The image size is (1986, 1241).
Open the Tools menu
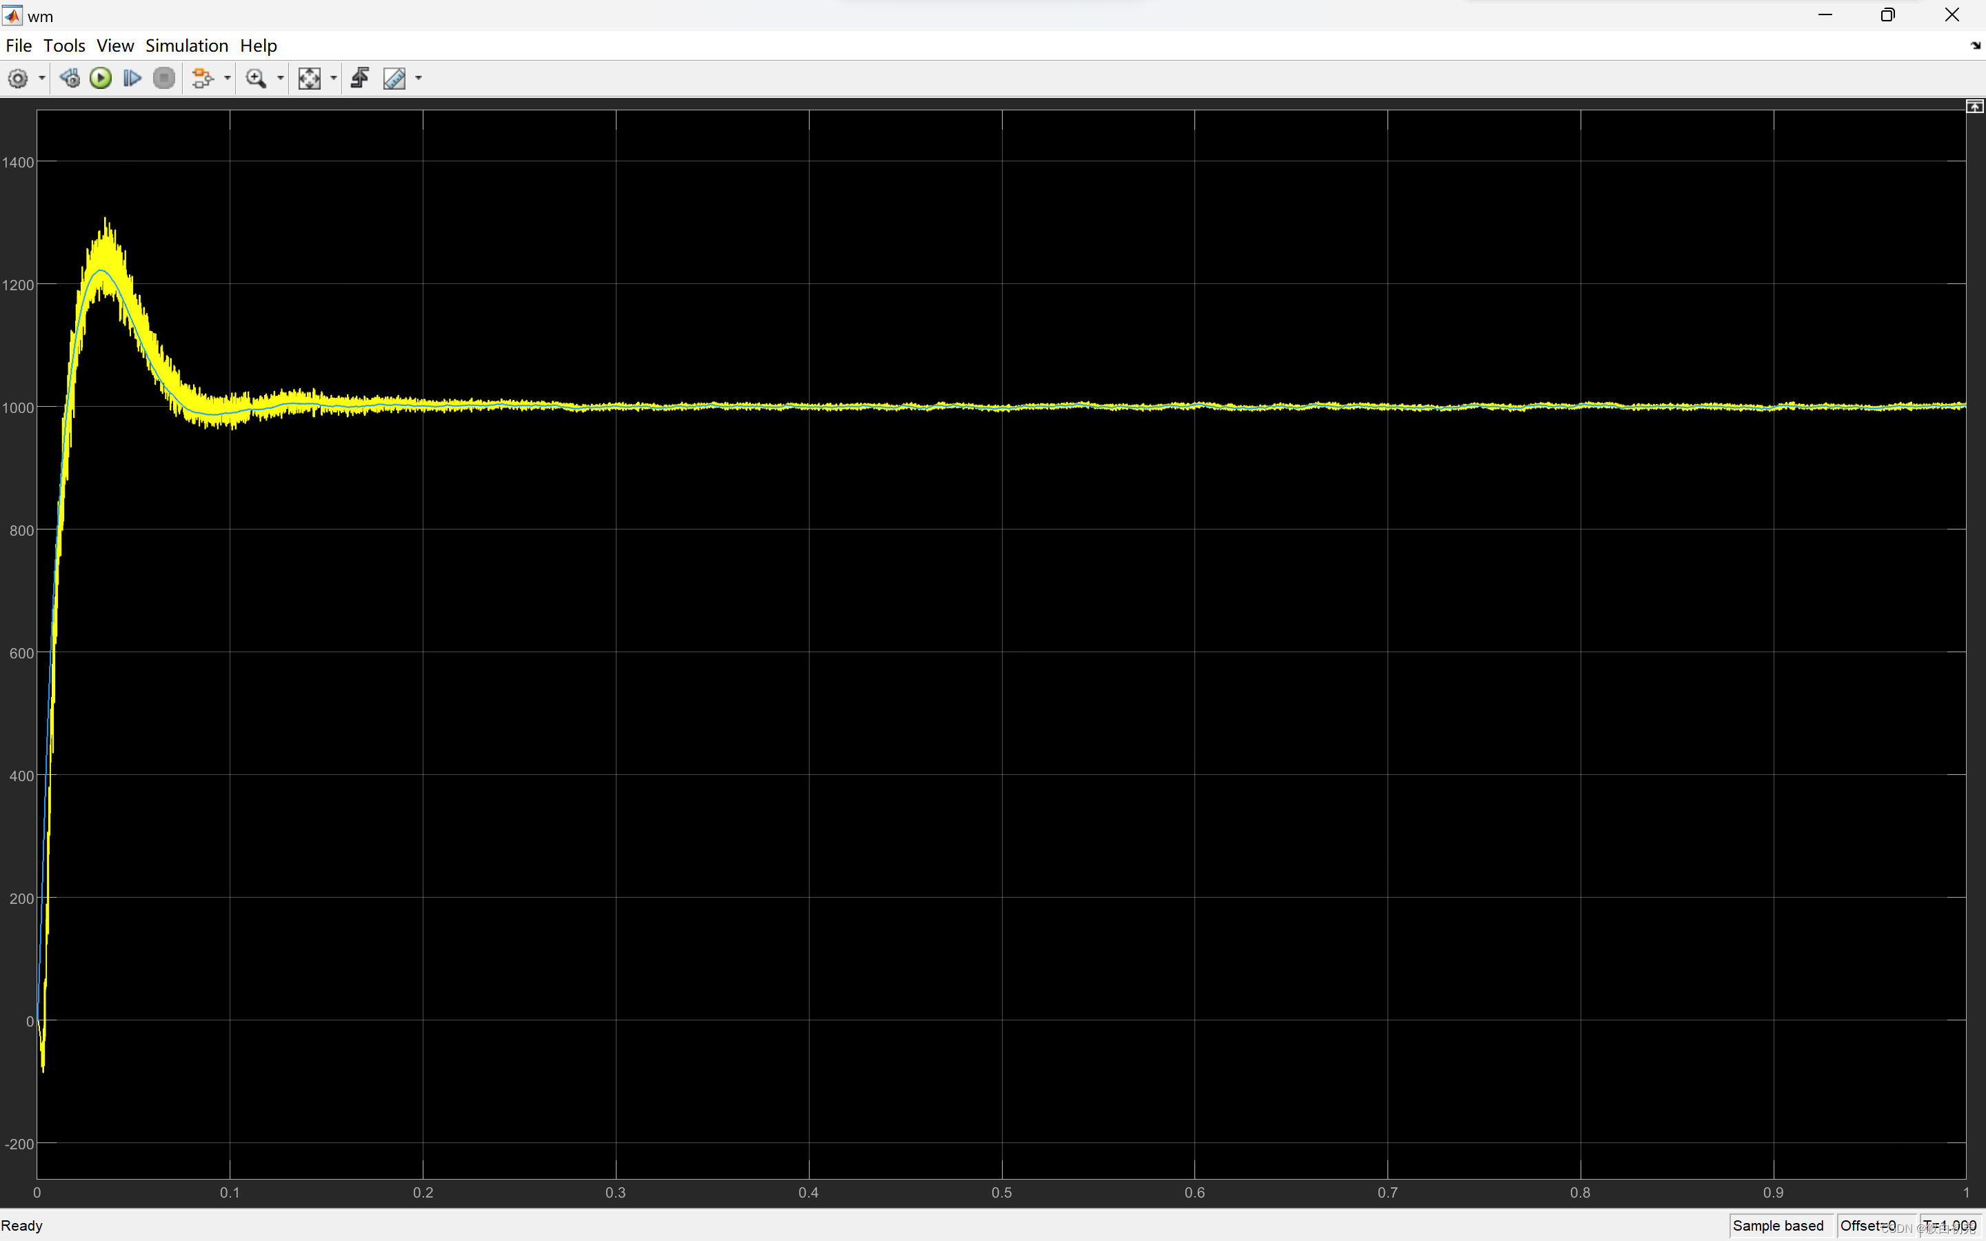point(64,46)
